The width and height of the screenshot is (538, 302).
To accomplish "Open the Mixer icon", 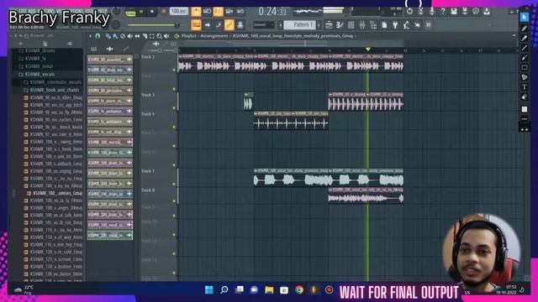I will 362,25.
